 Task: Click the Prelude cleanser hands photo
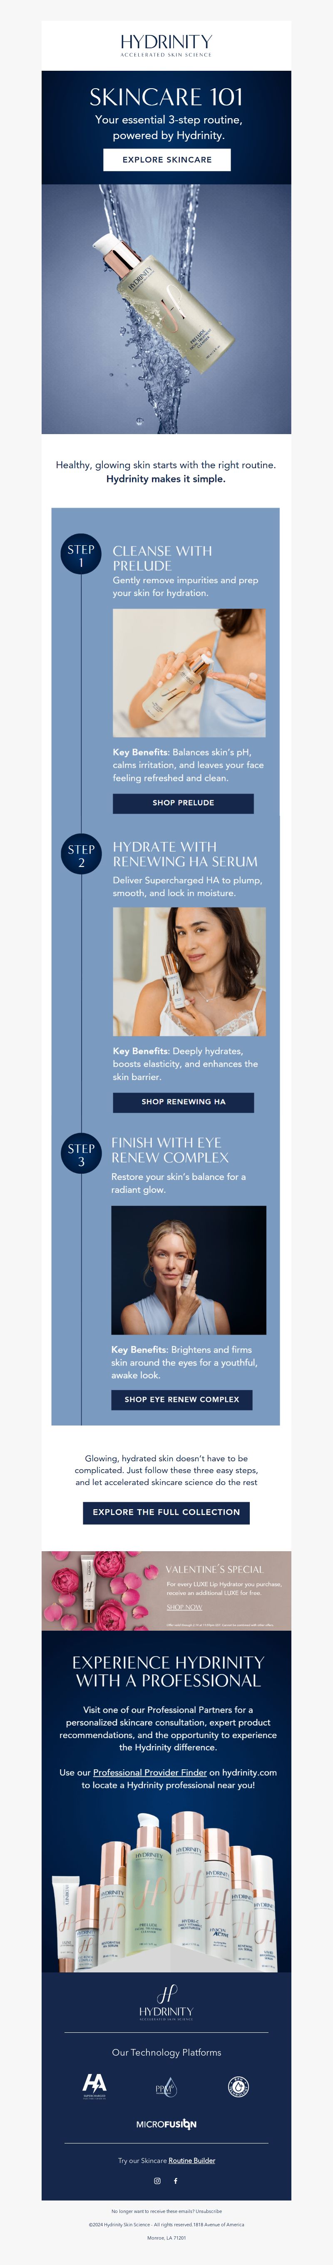[x=189, y=673]
